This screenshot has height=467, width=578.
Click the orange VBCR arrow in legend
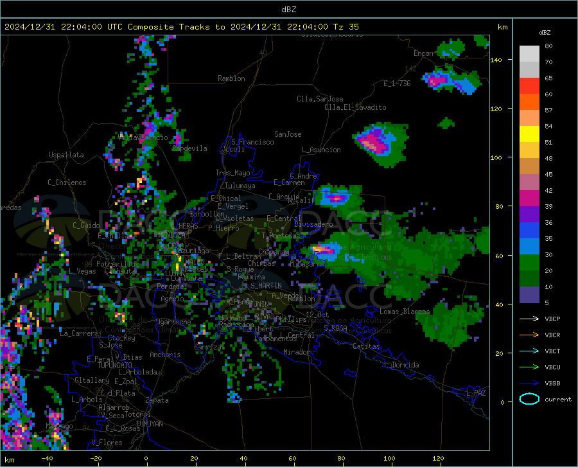(529, 335)
